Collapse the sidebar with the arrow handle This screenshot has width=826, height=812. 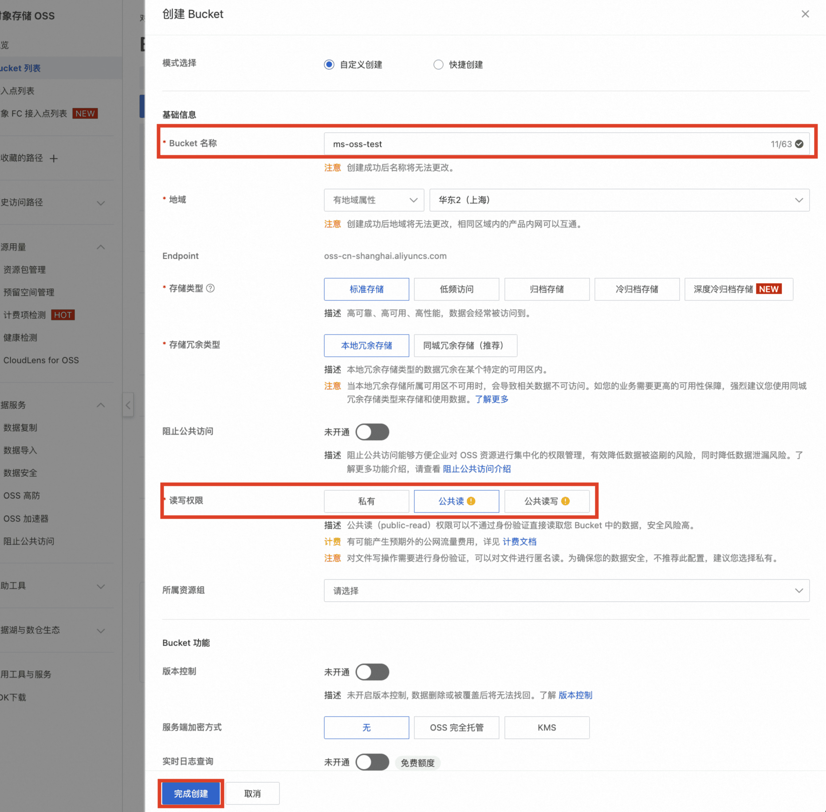tap(128, 405)
